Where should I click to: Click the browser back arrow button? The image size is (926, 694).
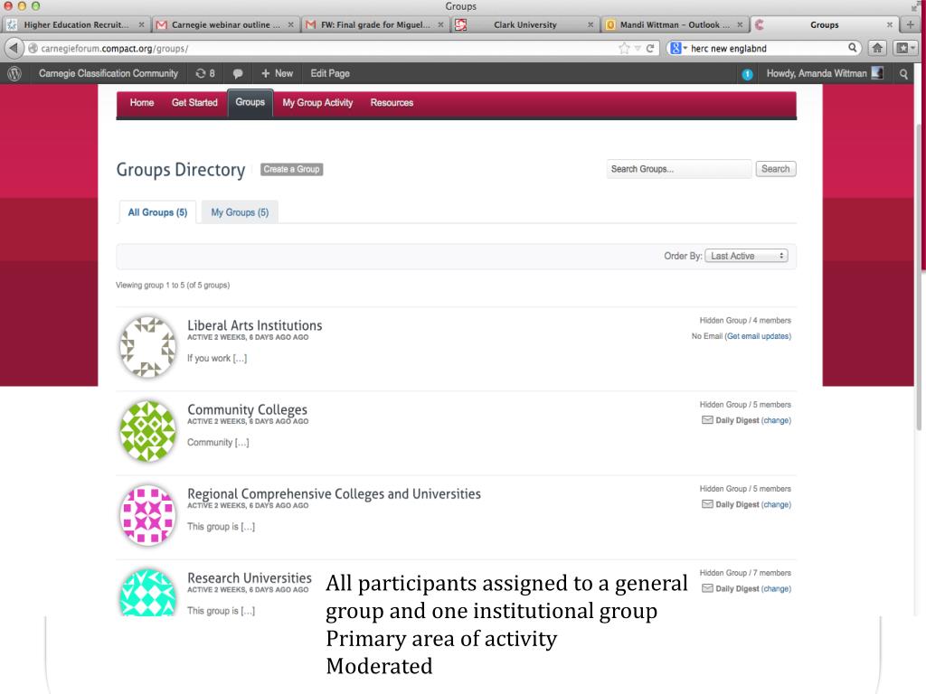pyautogui.click(x=14, y=49)
